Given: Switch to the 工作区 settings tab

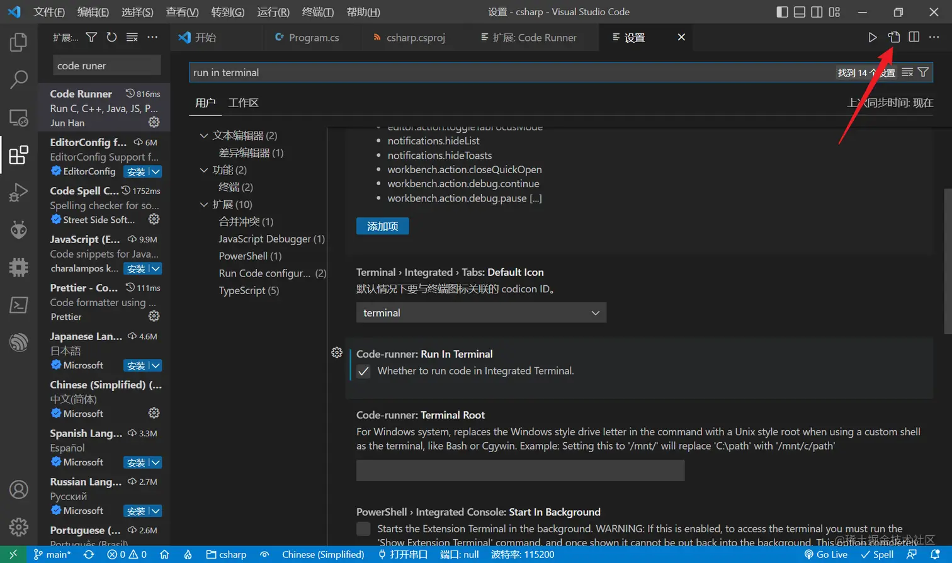Looking at the screenshot, I should tap(244, 103).
